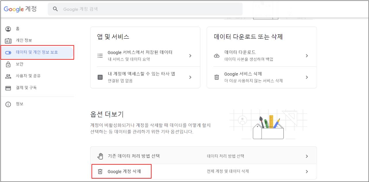Viewport: 369px width, 182px height.
Task: Click the 앱 및 서비스 heading
Action: point(113,37)
